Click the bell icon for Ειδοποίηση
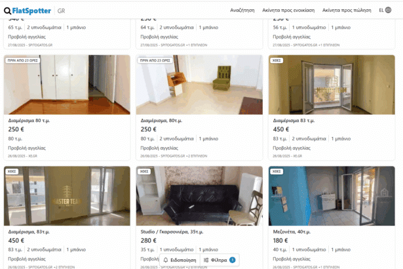 coord(166,260)
